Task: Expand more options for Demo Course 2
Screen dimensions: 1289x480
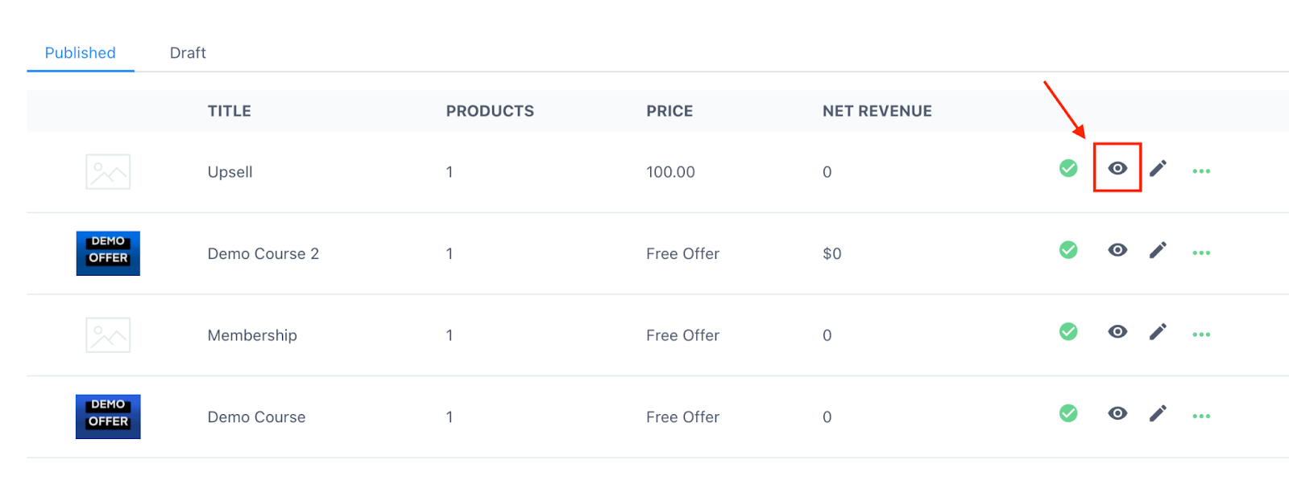Action: 1201,253
